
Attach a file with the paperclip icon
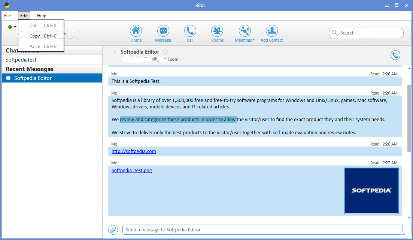click(x=113, y=230)
